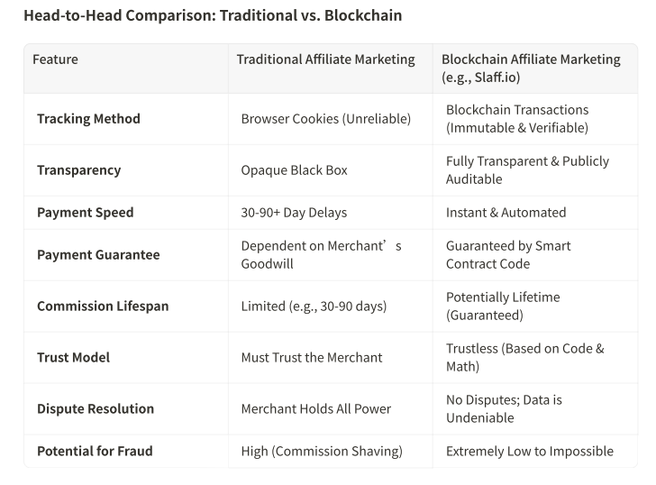
Task: Click the Fully Transparent & Publicly Auditable cell
Action: coord(527,170)
